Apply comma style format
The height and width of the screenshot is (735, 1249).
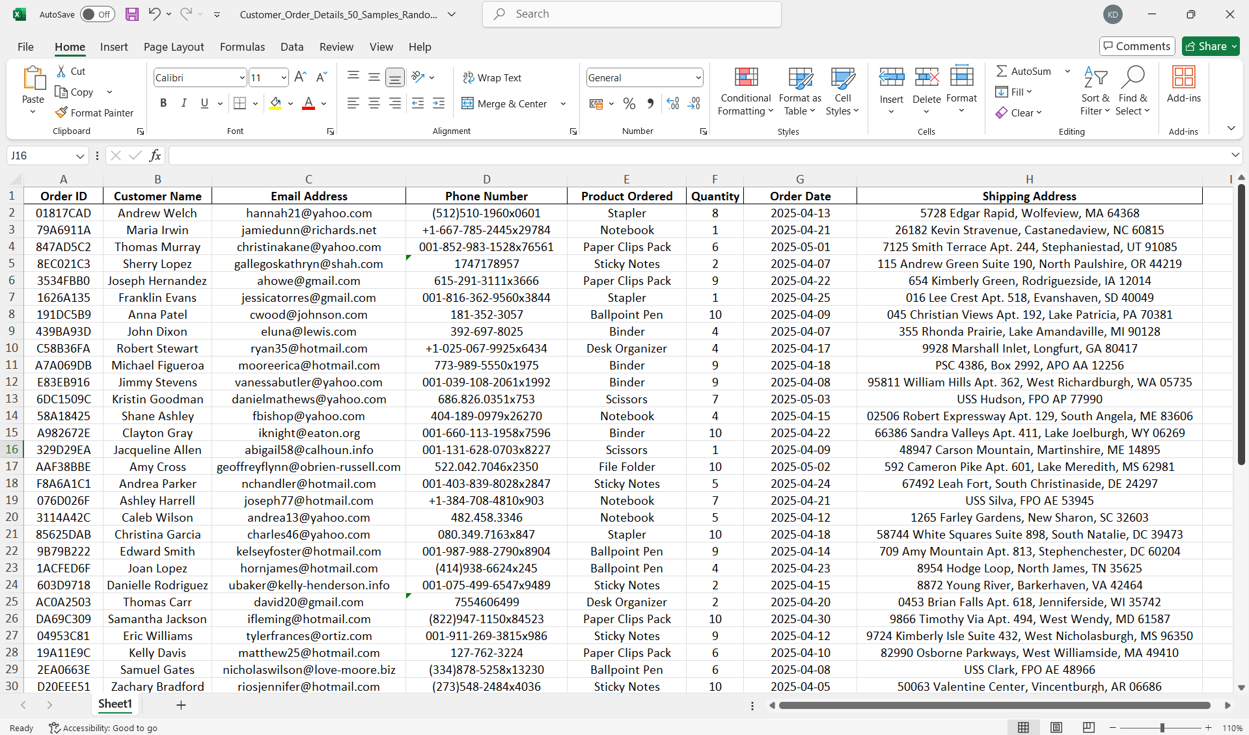(650, 103)
